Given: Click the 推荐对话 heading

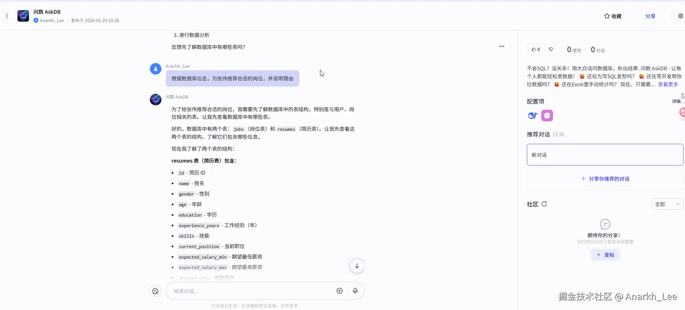Looking at the screenshot, I should [538, 134].
